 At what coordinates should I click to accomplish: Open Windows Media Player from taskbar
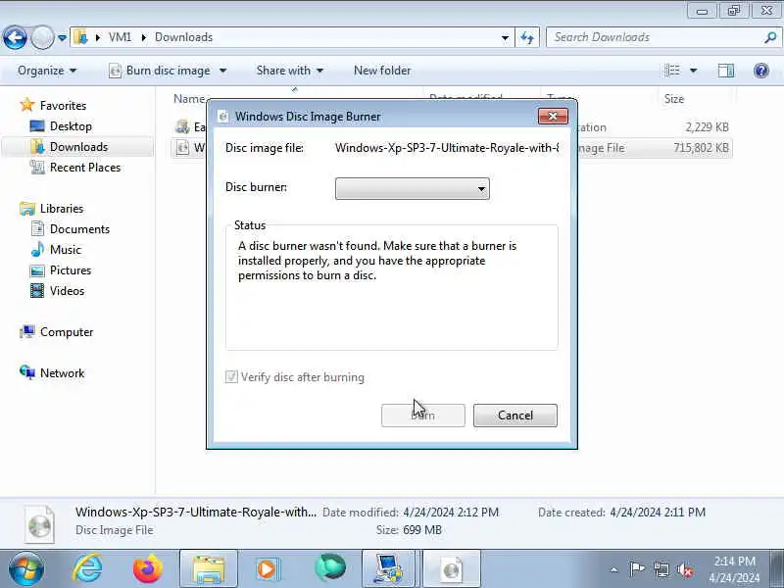click(x=268, y=568)
